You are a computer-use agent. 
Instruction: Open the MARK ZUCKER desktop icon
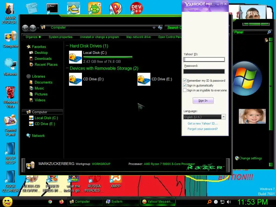pyautogui.click(x=10, y=13)
